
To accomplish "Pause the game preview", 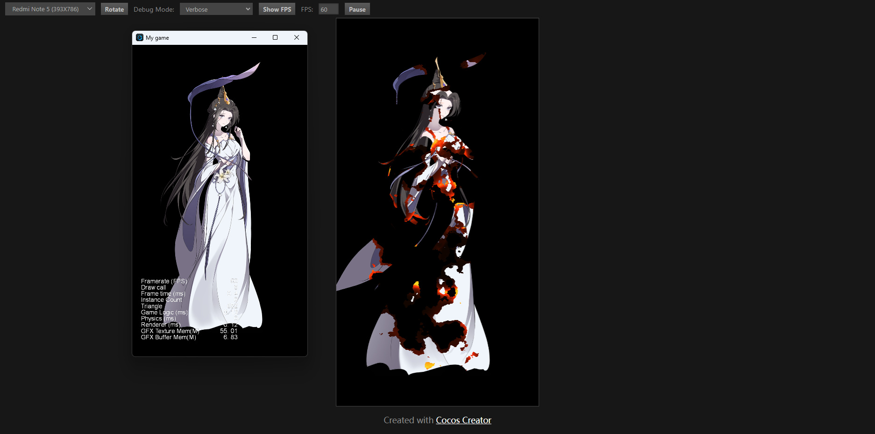I will [357, 9].
